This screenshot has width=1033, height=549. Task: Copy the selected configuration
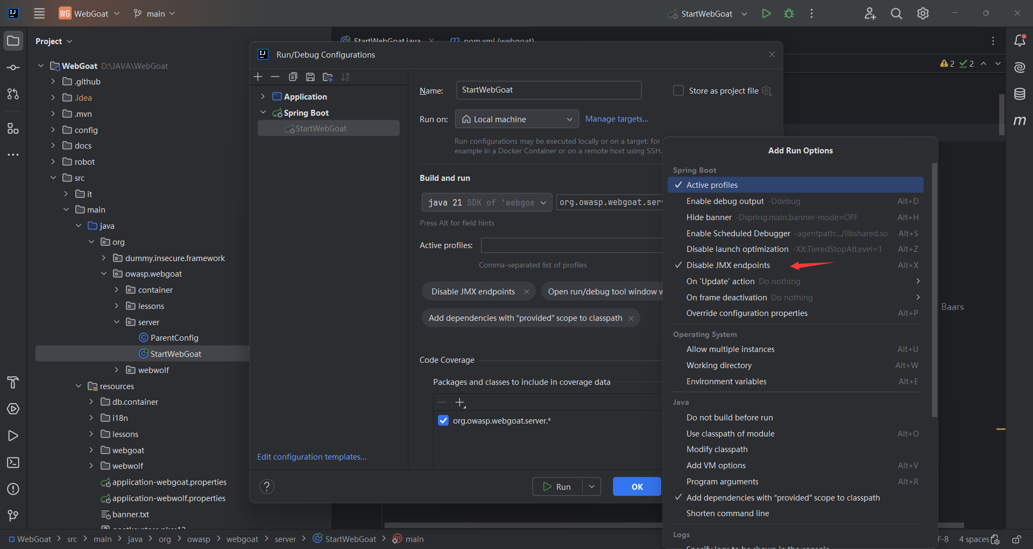tap(293, 77)
